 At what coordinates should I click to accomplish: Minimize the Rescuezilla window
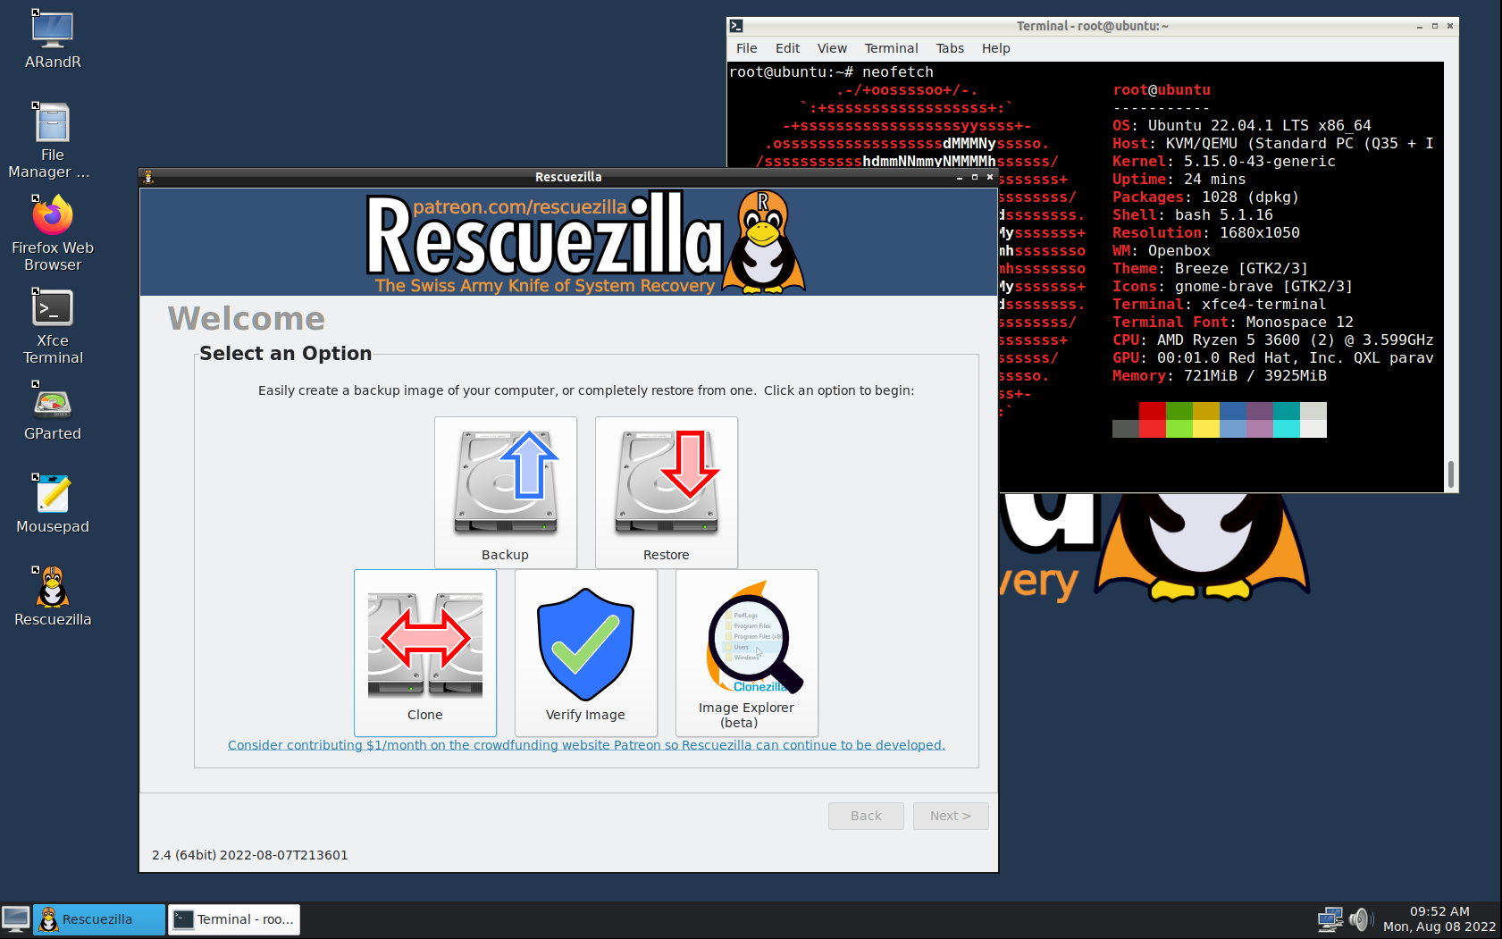click(x=960, y=177)
